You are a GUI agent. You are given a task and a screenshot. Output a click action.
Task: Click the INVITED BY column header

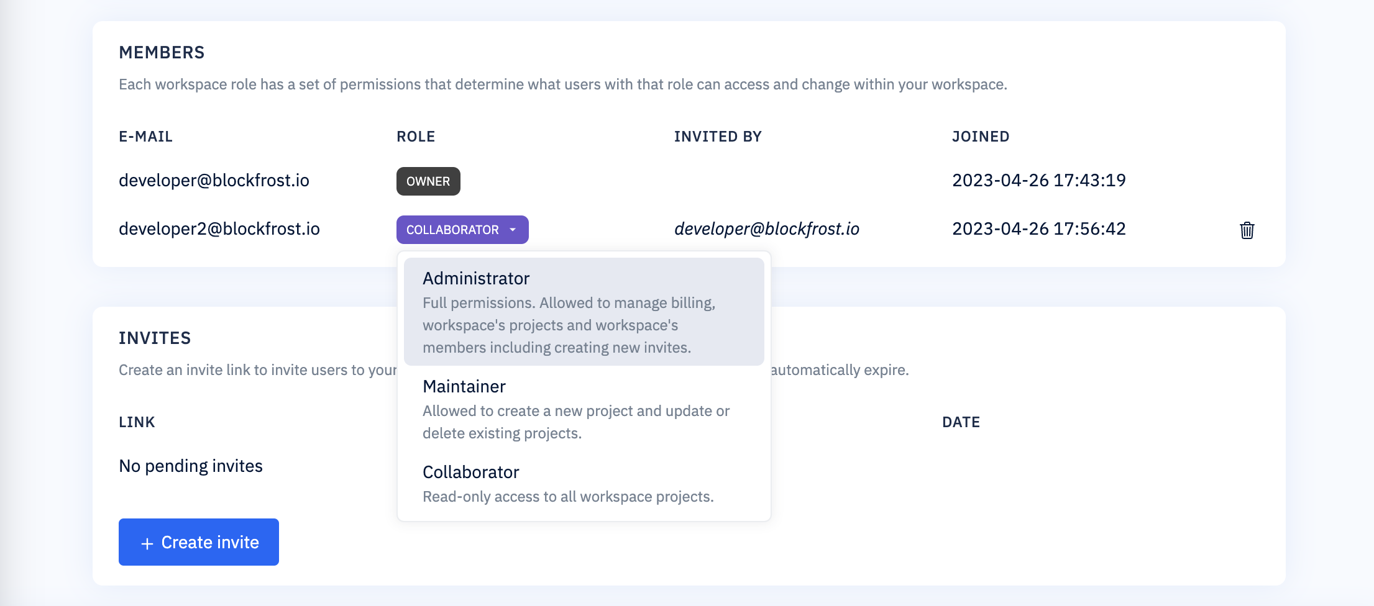pyautogui.click(x=718, y=137)
